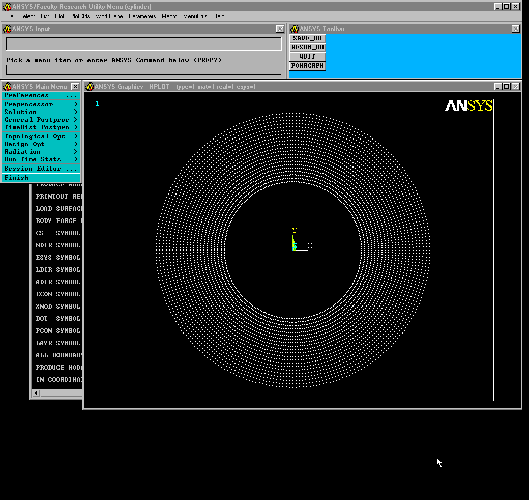Click 'XNOD SYMBOL' line in output window
The image size is (529, 500).
coord(58,306)
